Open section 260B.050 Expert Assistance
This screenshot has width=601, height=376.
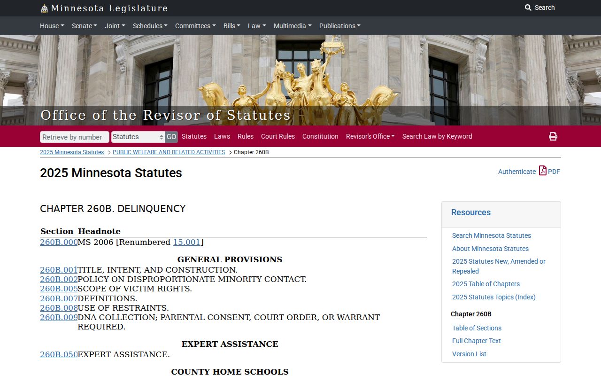59,354
